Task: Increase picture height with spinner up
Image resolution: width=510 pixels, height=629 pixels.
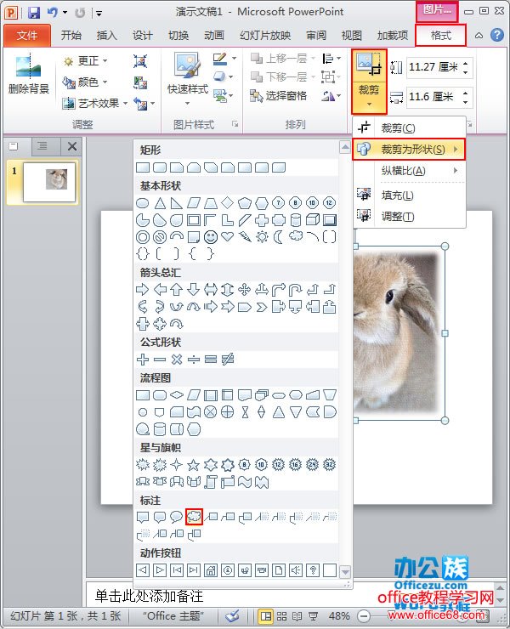Action: point(466,63)
